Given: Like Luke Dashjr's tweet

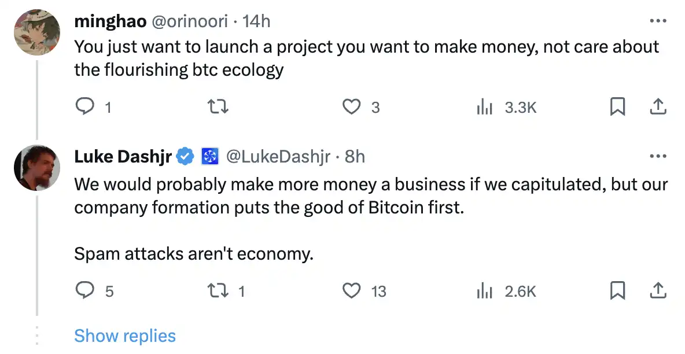Looking at the screenshot, I should tap(352, 290).
